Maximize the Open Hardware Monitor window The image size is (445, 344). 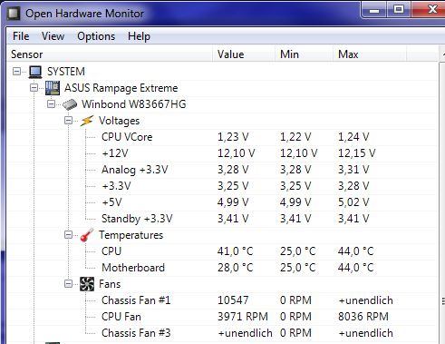(x=399, y=10)
